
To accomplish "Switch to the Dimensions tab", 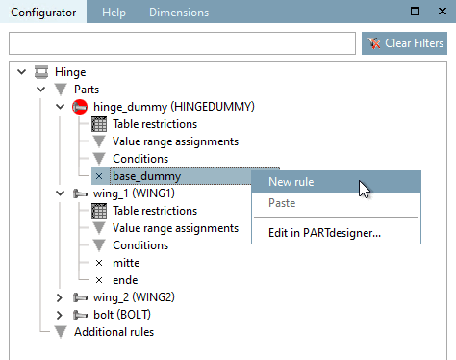I will (x=179, y=13).
